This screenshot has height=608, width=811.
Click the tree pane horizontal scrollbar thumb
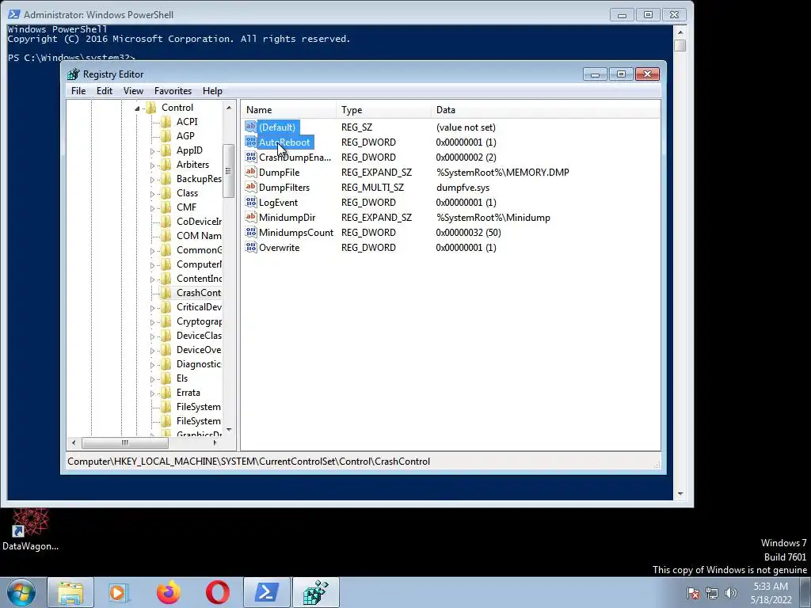[x=124, y=443]
